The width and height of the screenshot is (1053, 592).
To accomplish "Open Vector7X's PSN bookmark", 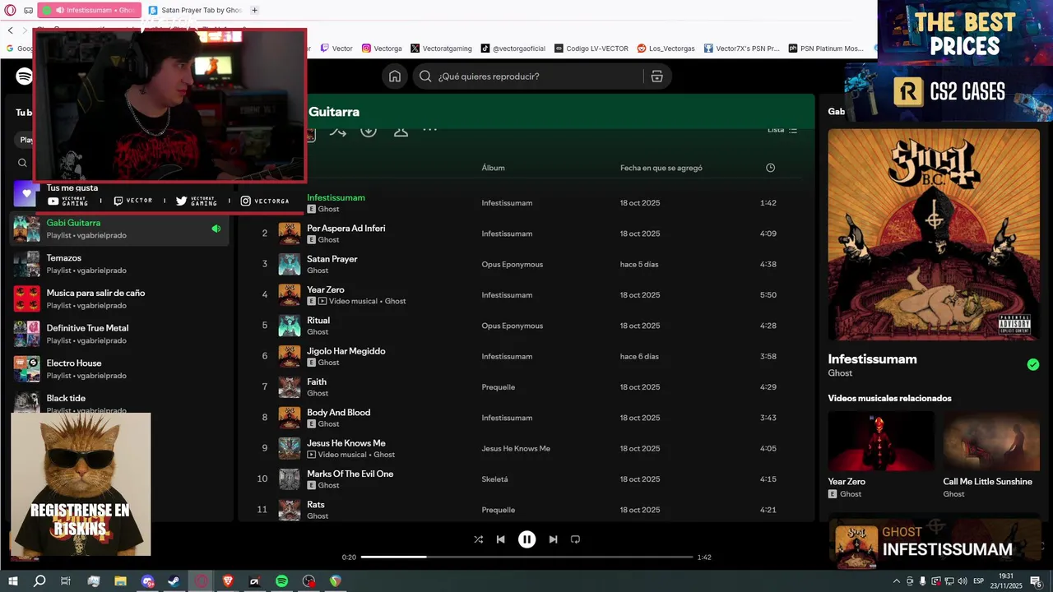I will point(741,49).
